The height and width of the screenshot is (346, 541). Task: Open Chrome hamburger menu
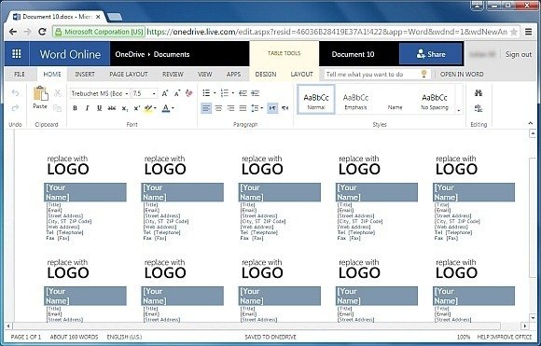point(528,32)
